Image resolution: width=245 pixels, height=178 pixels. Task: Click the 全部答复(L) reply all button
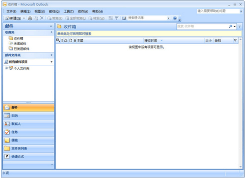75,18
